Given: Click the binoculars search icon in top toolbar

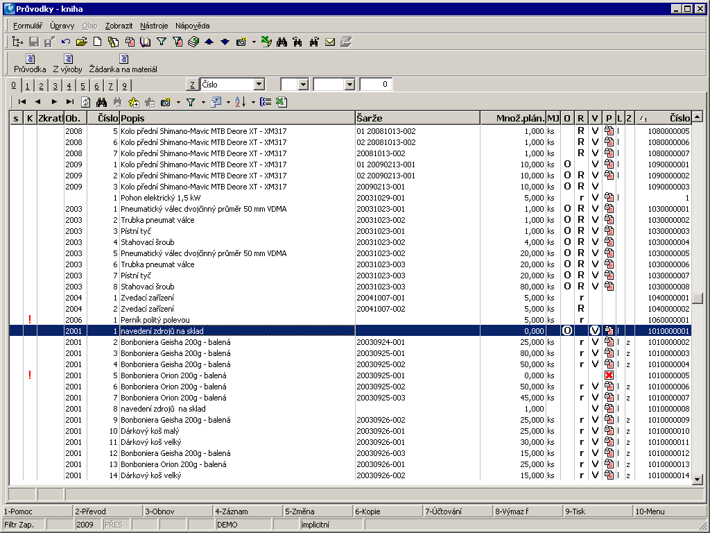Looking at the screenshot, I should 282,42.
